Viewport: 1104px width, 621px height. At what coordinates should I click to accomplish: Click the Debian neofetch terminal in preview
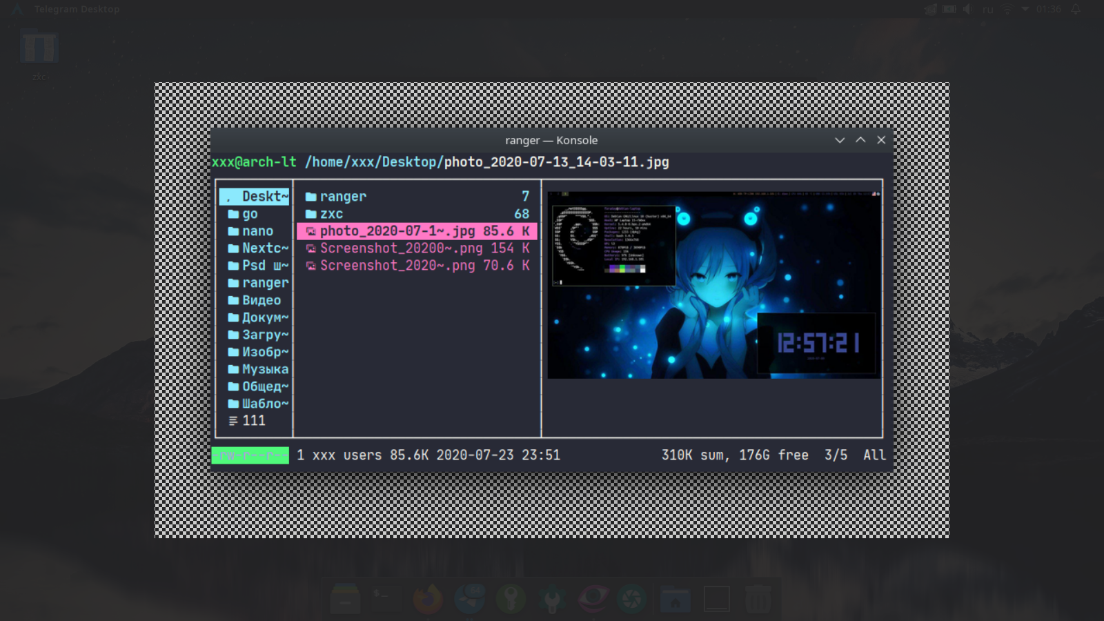click(614, 245)
